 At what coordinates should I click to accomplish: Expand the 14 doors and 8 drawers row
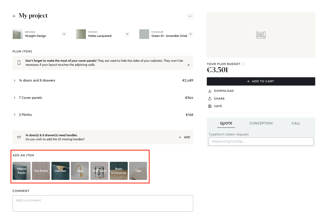tap(15, 81)
